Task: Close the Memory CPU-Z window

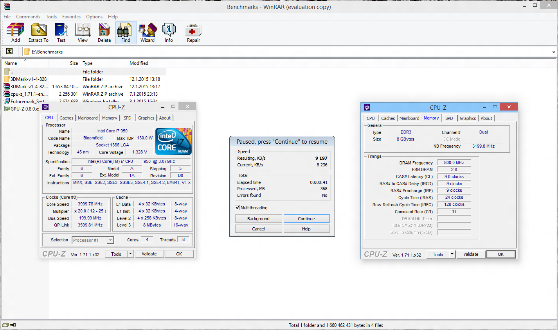Action: (x=509, y=107)
